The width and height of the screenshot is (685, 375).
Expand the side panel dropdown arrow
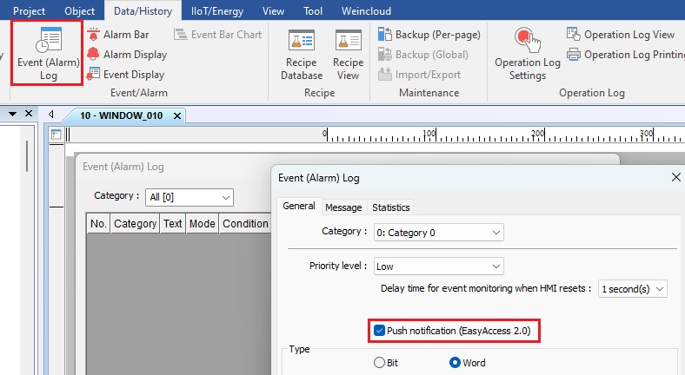[x=12, y=114]
